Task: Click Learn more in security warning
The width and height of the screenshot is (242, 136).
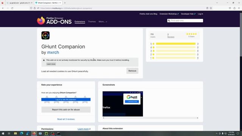Action: pyautogui.click(x=51, y=64)
